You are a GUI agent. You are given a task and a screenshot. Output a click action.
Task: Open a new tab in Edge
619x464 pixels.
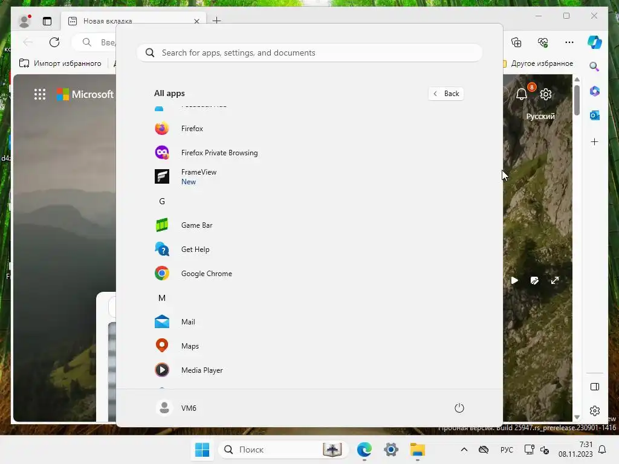tap(217, 21)
